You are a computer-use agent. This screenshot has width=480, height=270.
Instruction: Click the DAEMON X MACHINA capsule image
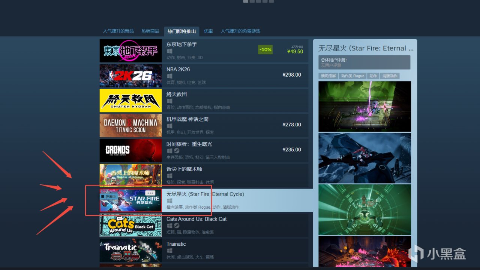point(131,126)
